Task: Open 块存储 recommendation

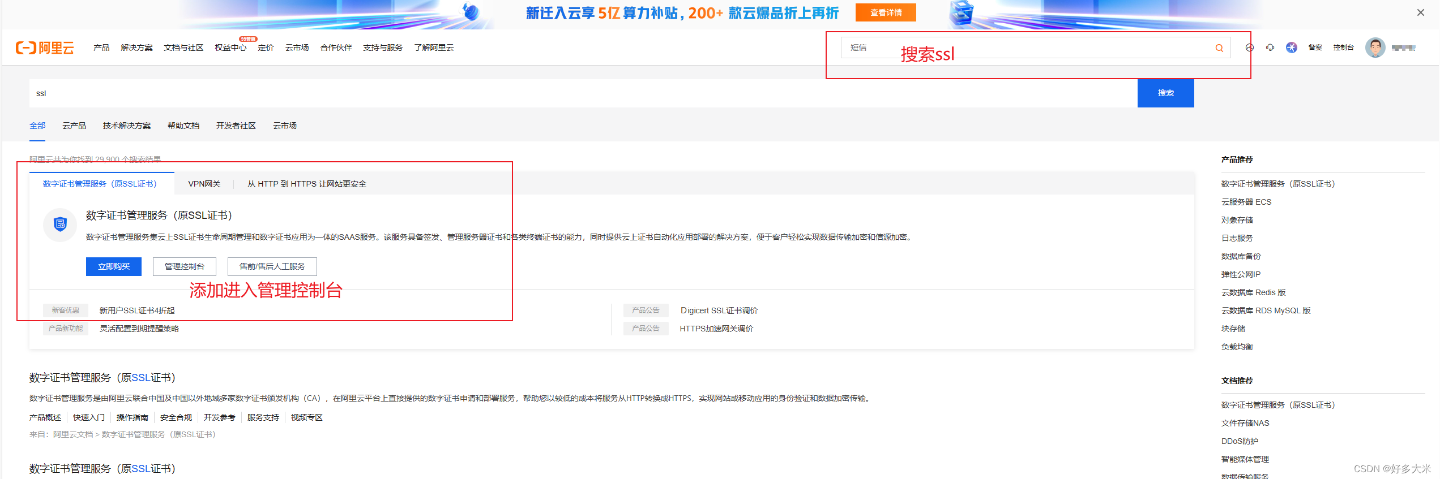Action: 1233,329
